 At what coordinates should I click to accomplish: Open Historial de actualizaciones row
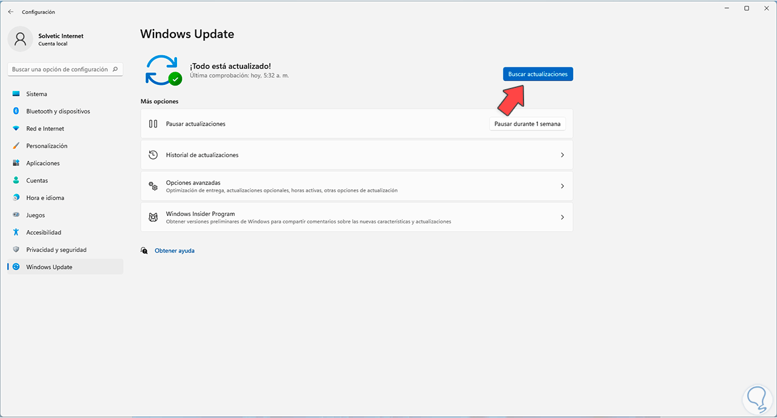(x=357, y=155)
